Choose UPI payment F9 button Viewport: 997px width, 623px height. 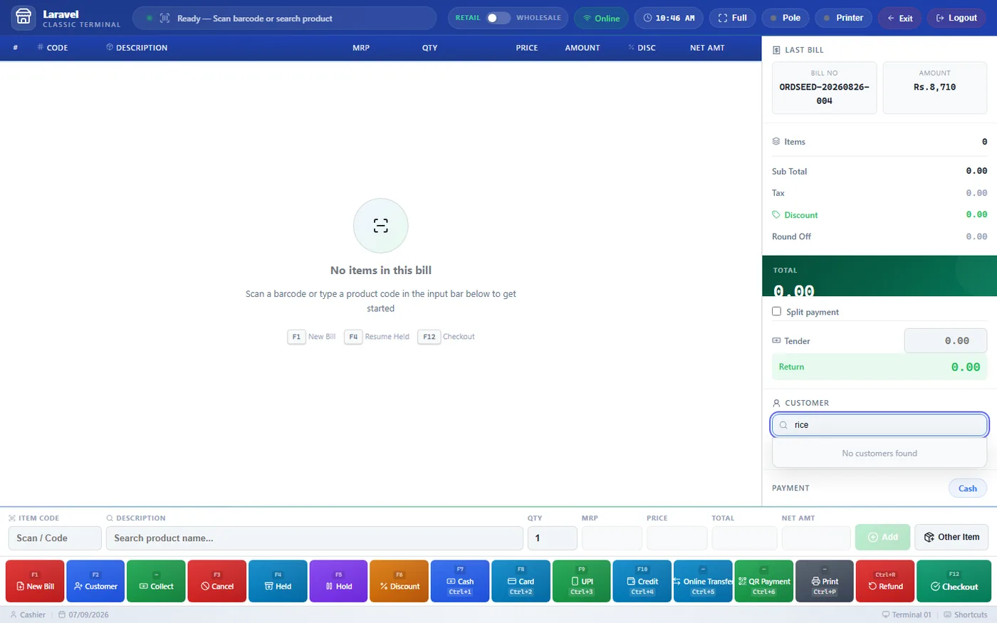582,581
